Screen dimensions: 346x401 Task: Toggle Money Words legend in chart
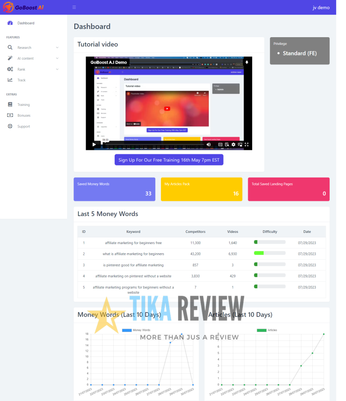pos(126,330)
